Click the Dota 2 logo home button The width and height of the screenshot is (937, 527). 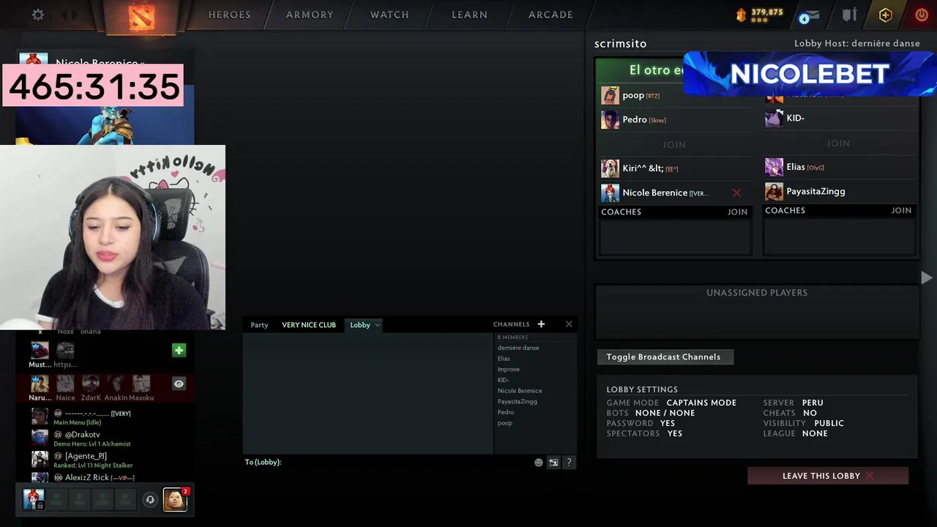click(141, 17)
